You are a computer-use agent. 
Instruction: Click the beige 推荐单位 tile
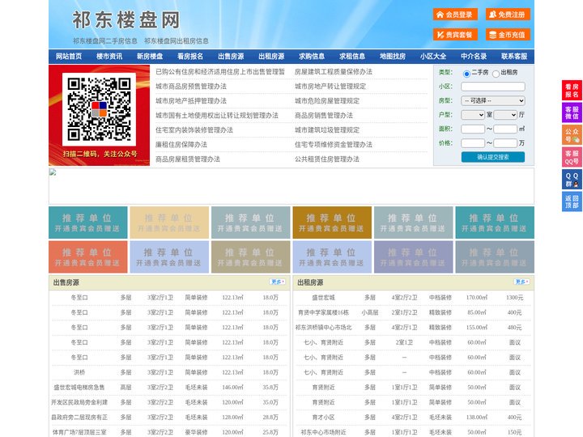(x=169, y=223)
